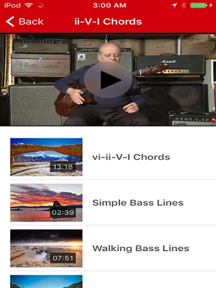Play the ii-V-I Chords video
The image size is (216, 288).
[108, 80]
